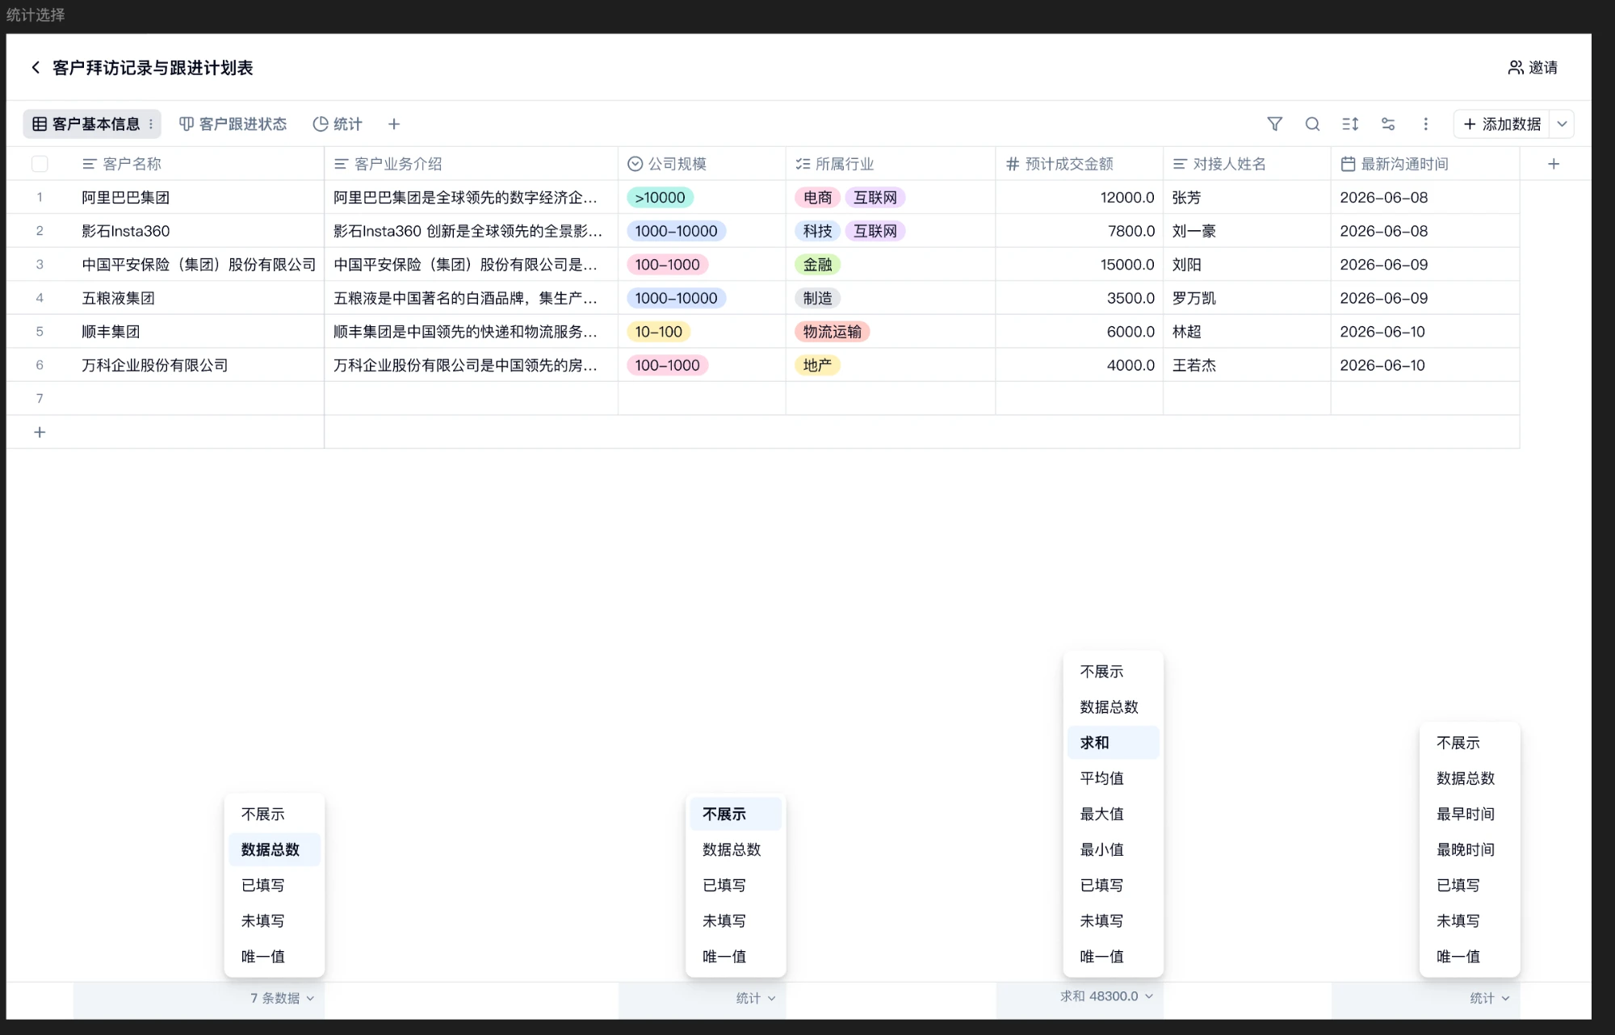The width and height of the screenshot is (1615, 1035).
Task: Click the 影石Insta360 customer name cell
Action: pos(199,231)
